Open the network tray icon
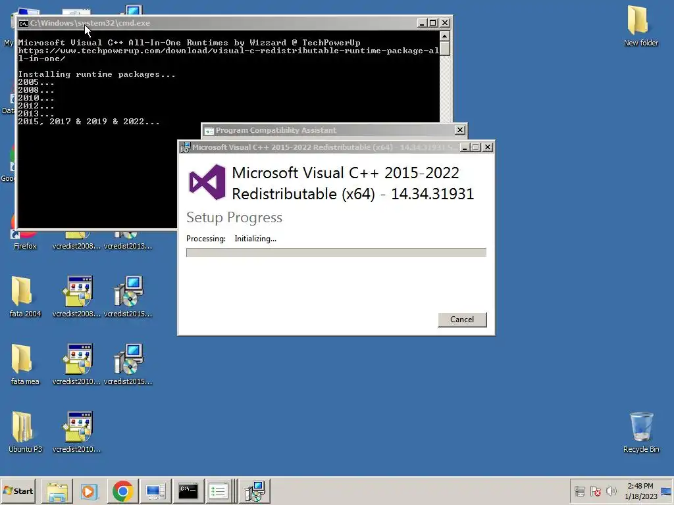674x505 pixels. tap(580, 491)
